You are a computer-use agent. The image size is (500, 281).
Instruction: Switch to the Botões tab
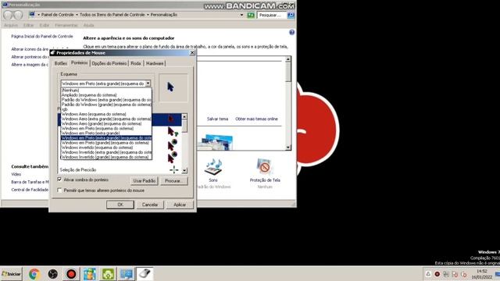click(61, 63)
